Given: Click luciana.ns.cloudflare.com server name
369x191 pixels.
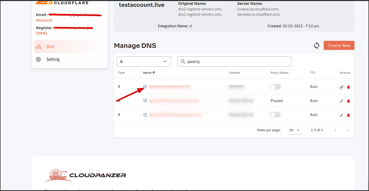Looking at the screenshot, I should (258, 9).
